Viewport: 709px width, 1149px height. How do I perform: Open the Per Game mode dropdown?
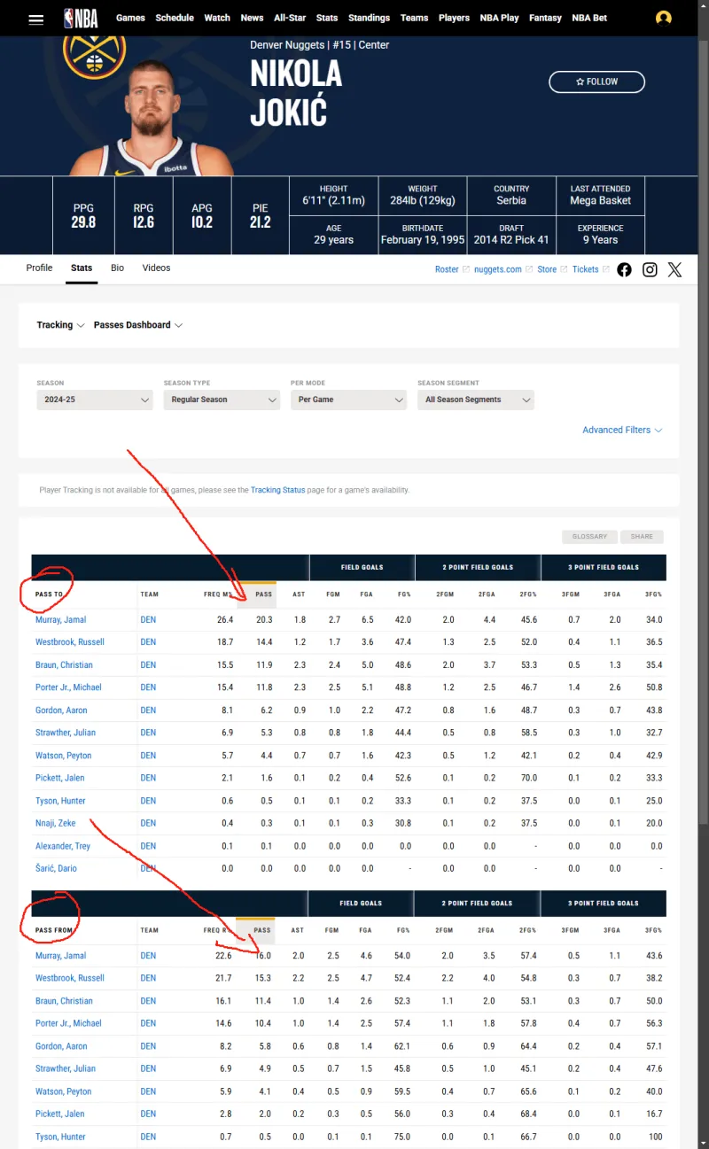coord(348,400)
